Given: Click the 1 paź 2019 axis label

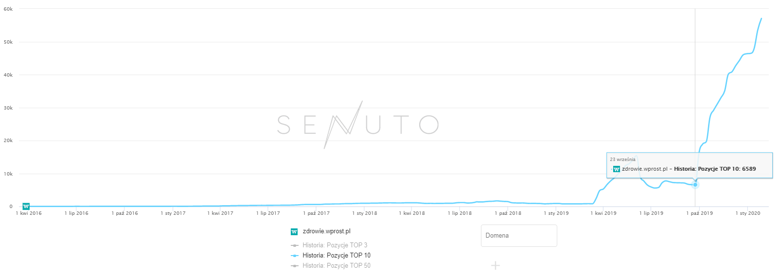Looking at the screenshot, I should click(699, 213).
